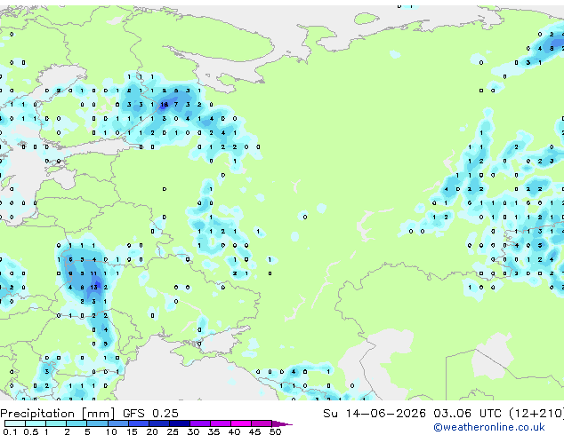Pick the 25–30 mm legend swatch
This screenshot has width=564, height=435.
[x=179, y=423]
